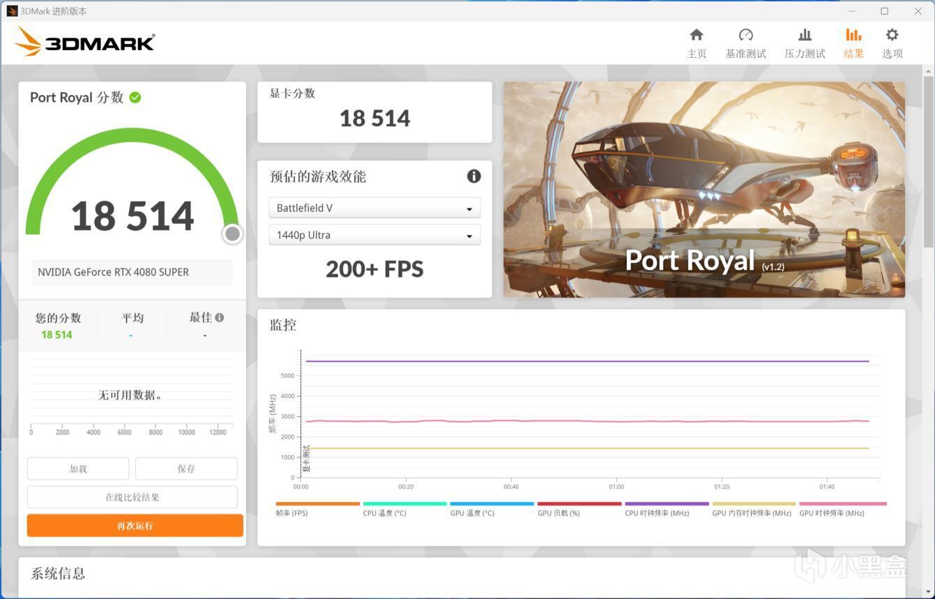Close the 3DMark window
The image size is (935, 599).
pos(918,11)
